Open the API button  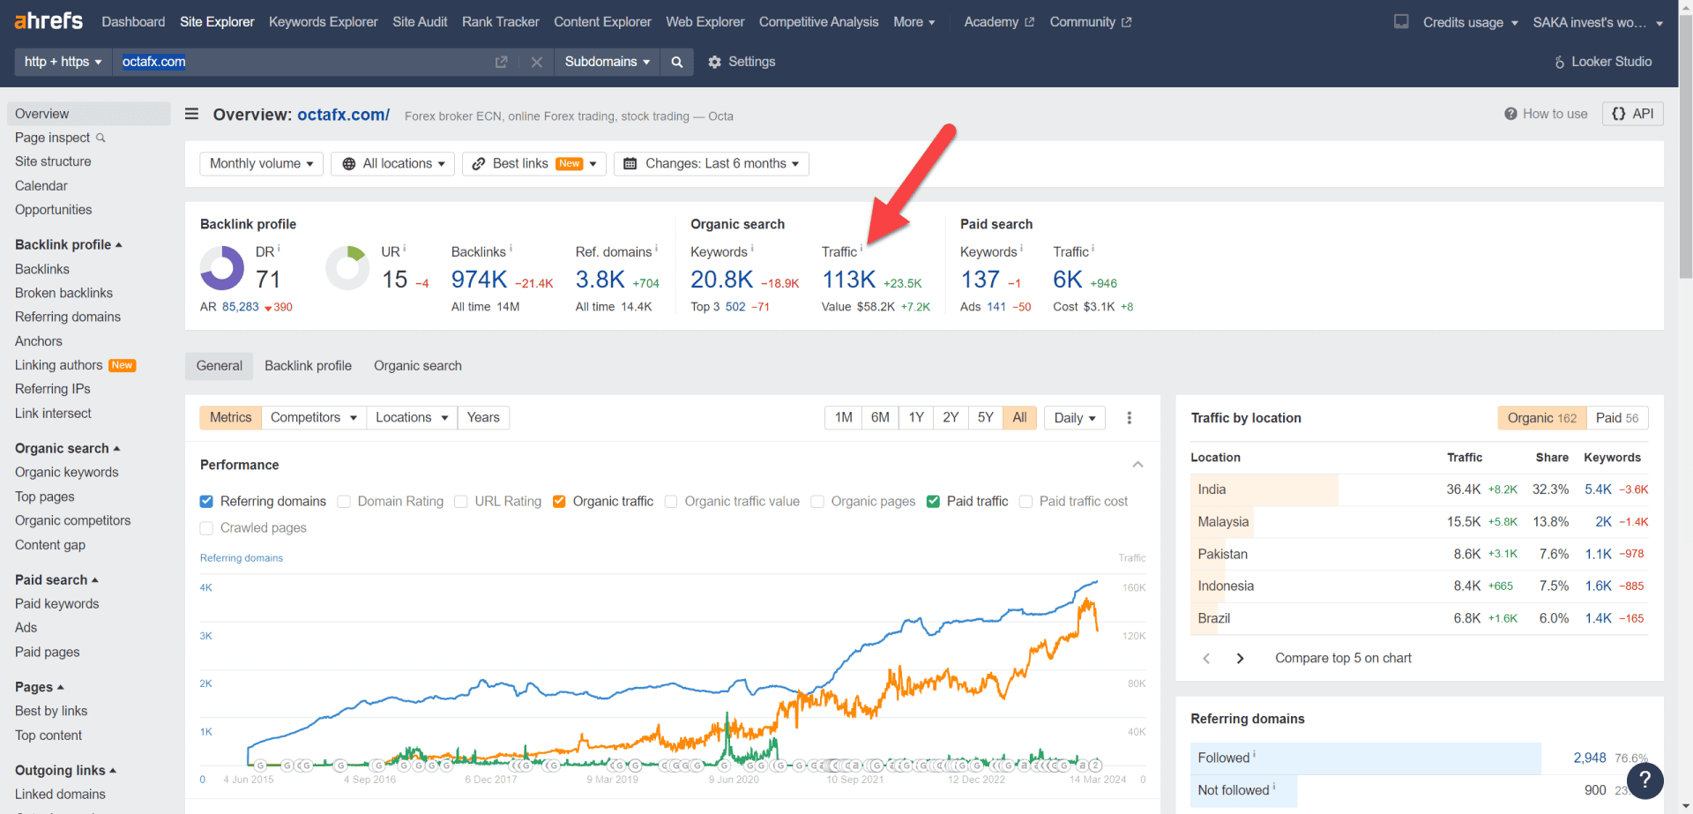(x=1633, y=114)
